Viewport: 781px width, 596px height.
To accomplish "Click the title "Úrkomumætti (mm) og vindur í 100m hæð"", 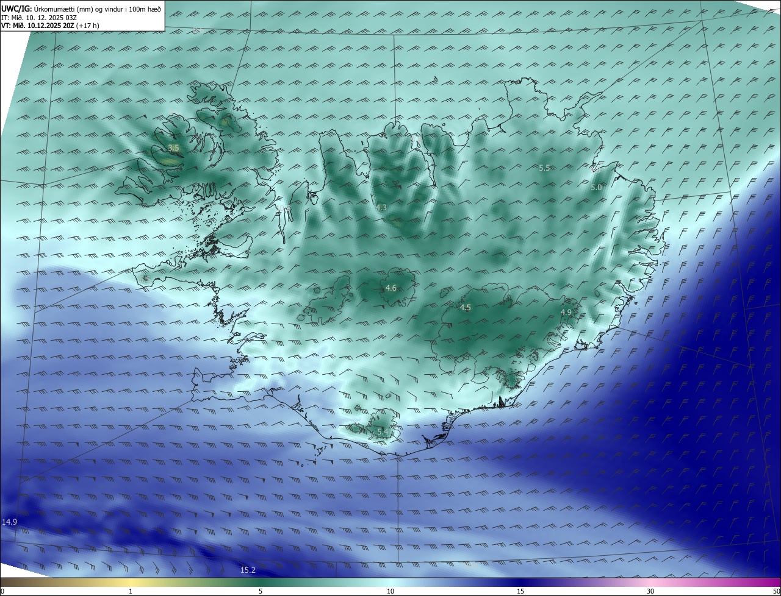I will [x=97, y=9].
